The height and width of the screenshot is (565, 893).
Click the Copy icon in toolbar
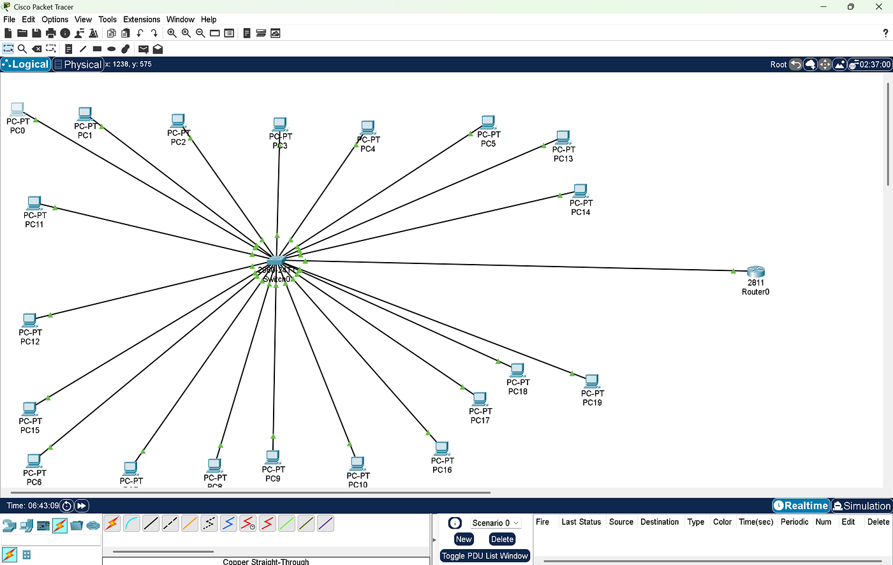[112, 33]
